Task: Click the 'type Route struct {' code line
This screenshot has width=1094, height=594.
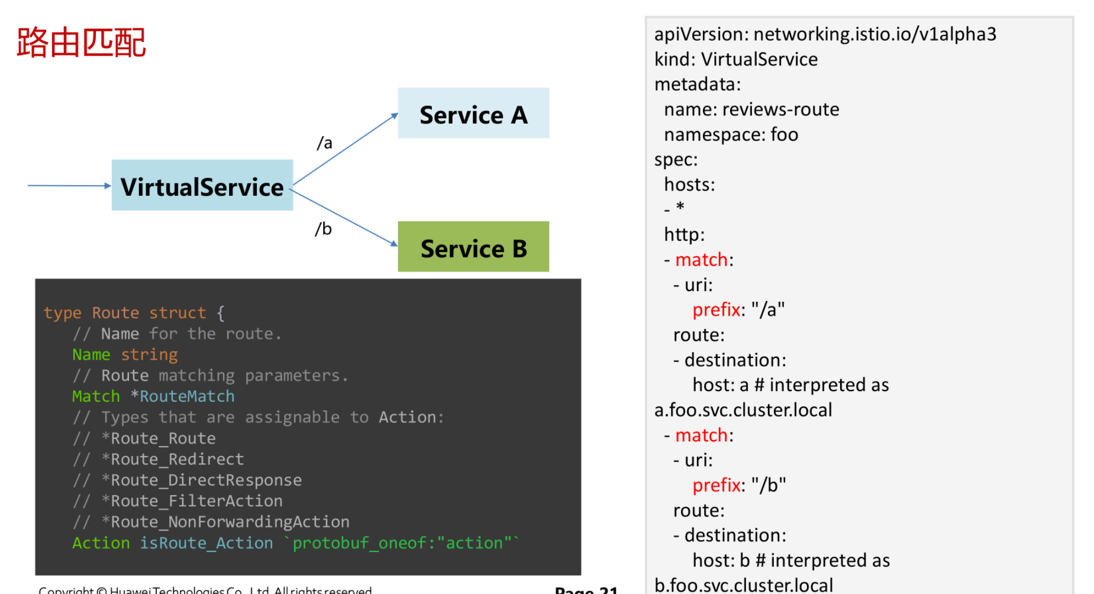Action: [134, 313]
